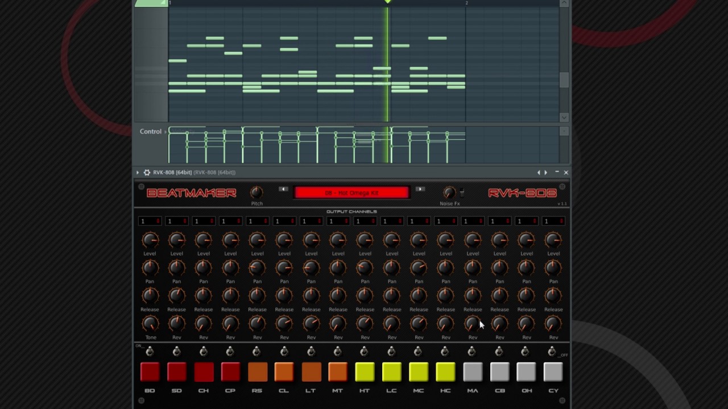Trigger the MC mid conga pad

click(x=419, y=372)
